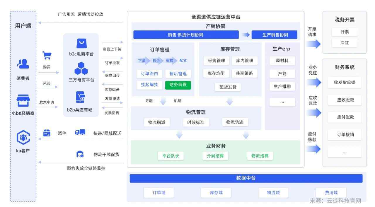This screenshot has width=375, height=207.
Task: Click the green 财务前置 button
Action: click(178, 85)
